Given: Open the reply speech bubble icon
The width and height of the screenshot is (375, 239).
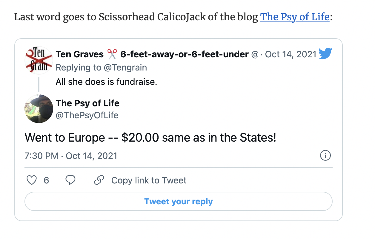Looking at the screenshot, I should click(x=70, y=180).
